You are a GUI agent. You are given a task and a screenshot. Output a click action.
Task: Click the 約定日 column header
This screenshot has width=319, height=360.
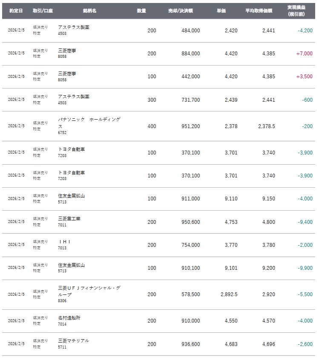16,10
